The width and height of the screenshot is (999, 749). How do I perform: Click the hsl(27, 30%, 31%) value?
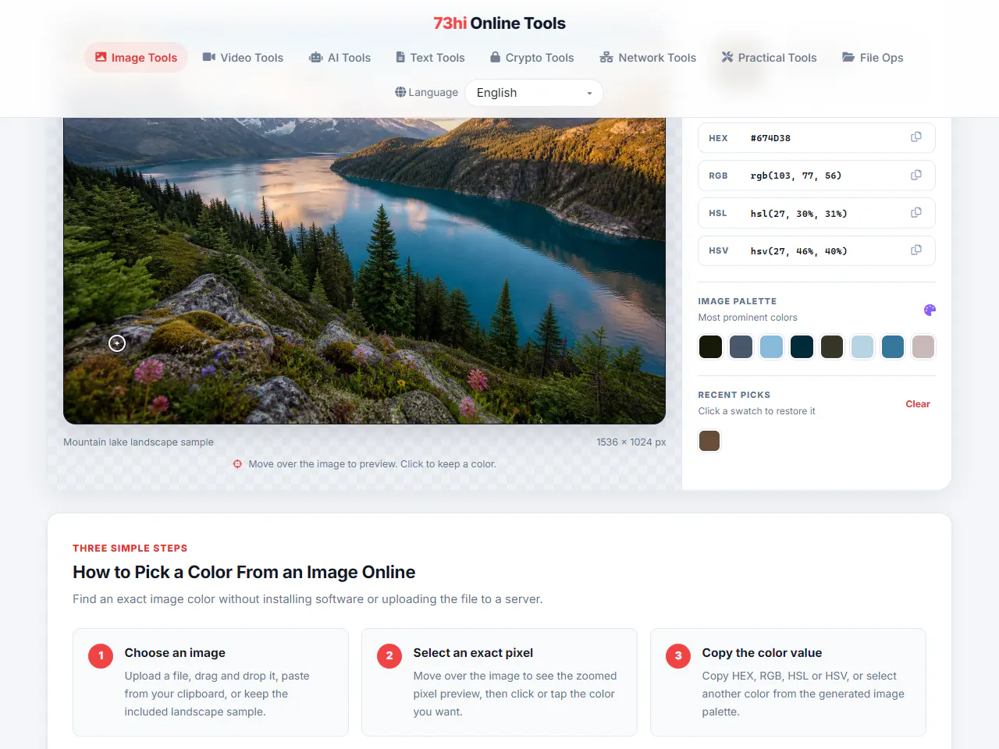[798, 213]
